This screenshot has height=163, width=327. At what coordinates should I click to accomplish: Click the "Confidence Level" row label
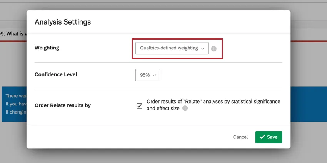pyautogui.click(x=56, y=74)
